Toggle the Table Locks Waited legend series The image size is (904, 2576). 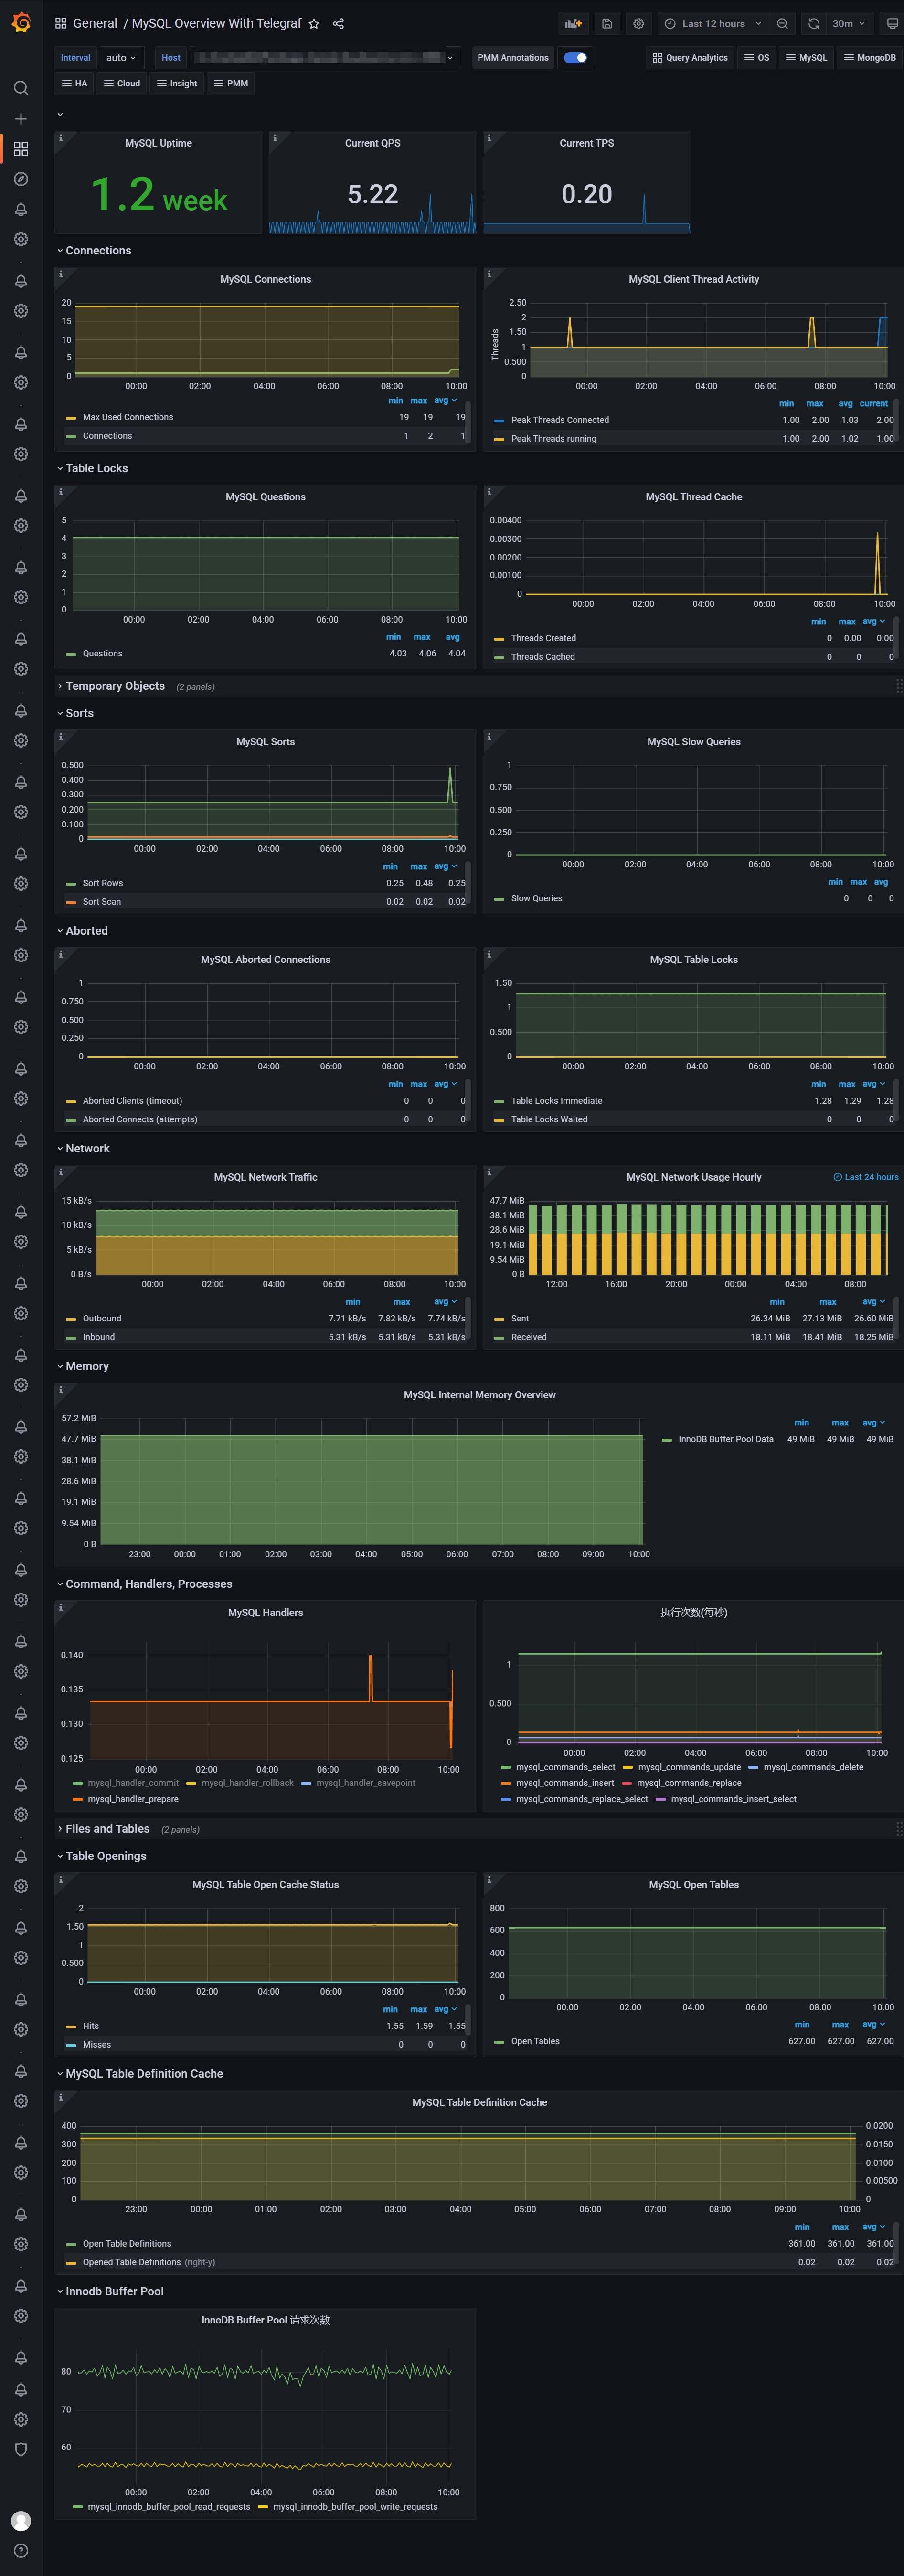coord(549,1119)
